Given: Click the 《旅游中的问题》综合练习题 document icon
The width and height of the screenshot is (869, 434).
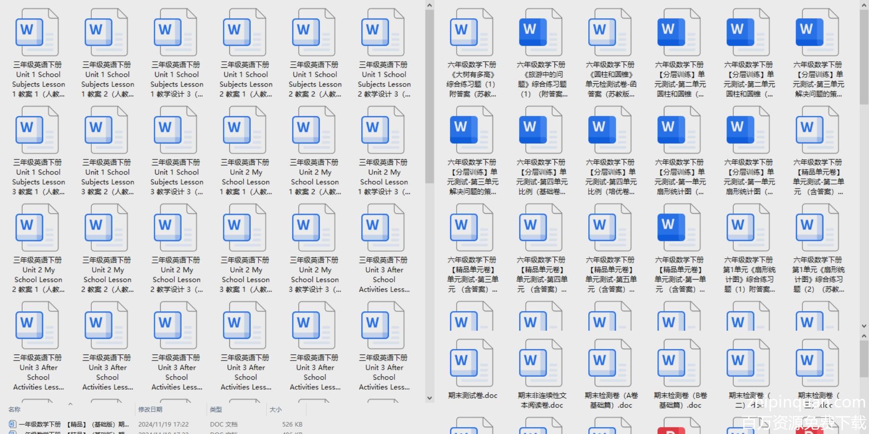Looking at the screenshot, I should (x=541, y=33).
